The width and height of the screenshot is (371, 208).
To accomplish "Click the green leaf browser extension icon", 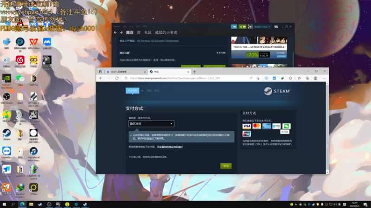I will coord(282,78).
